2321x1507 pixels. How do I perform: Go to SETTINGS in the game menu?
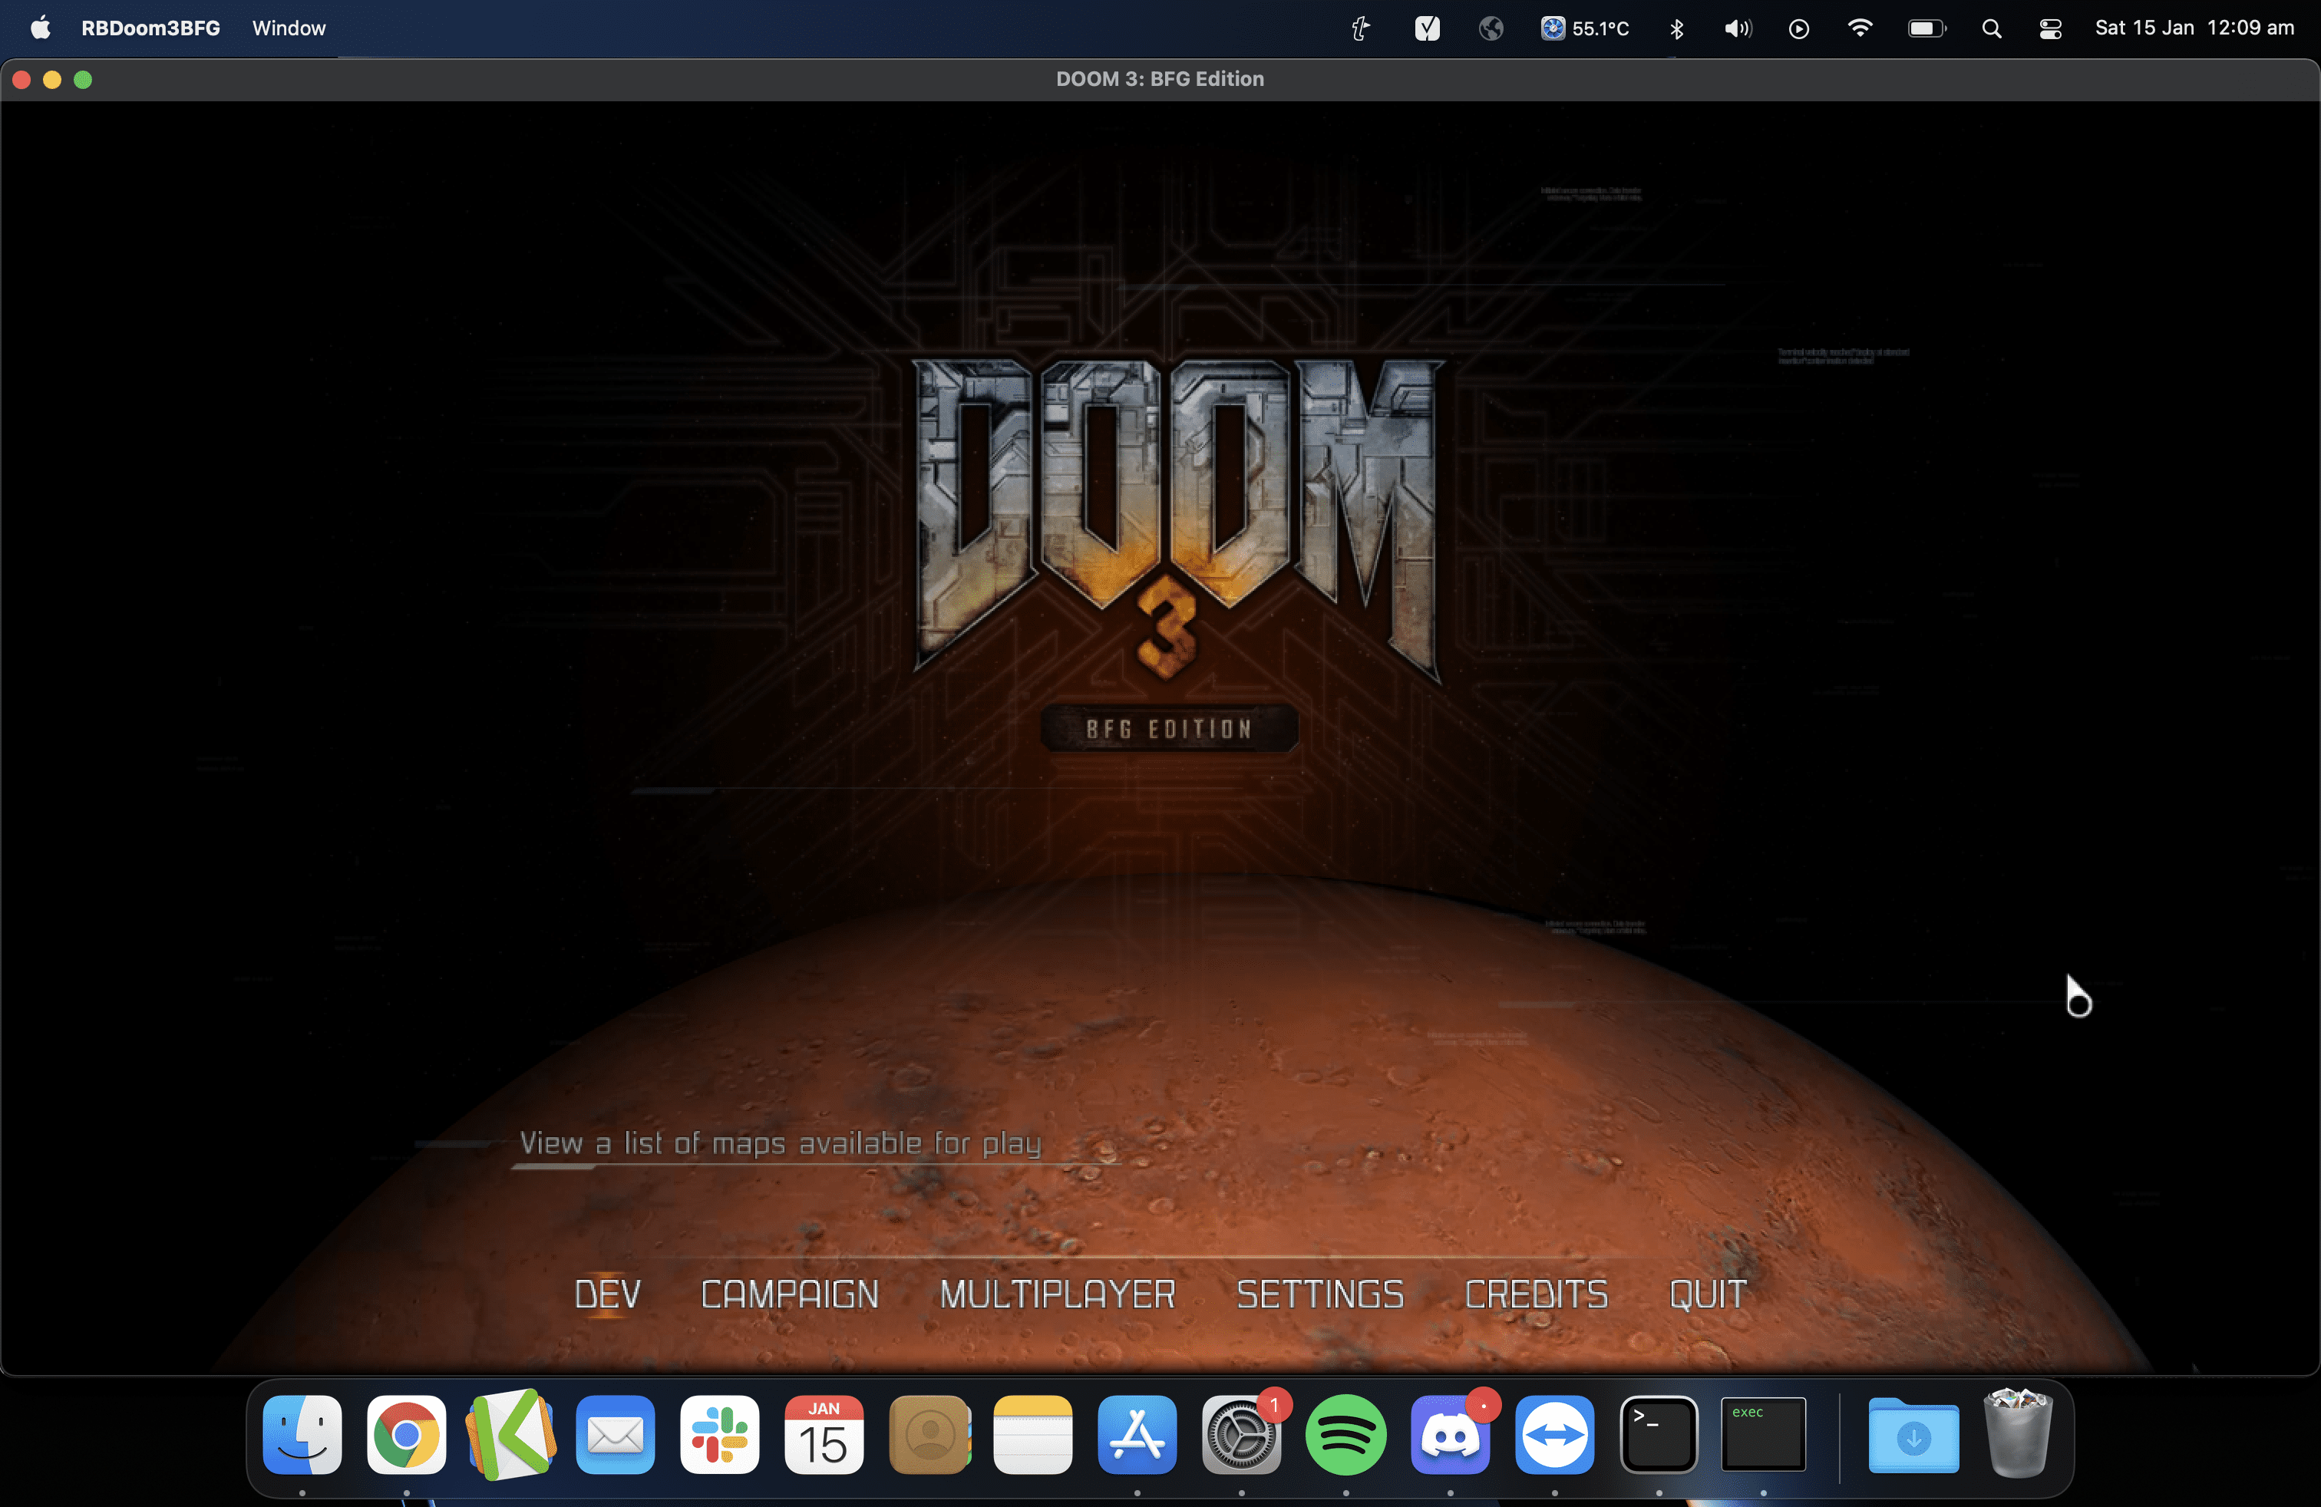point(1320,1294)
